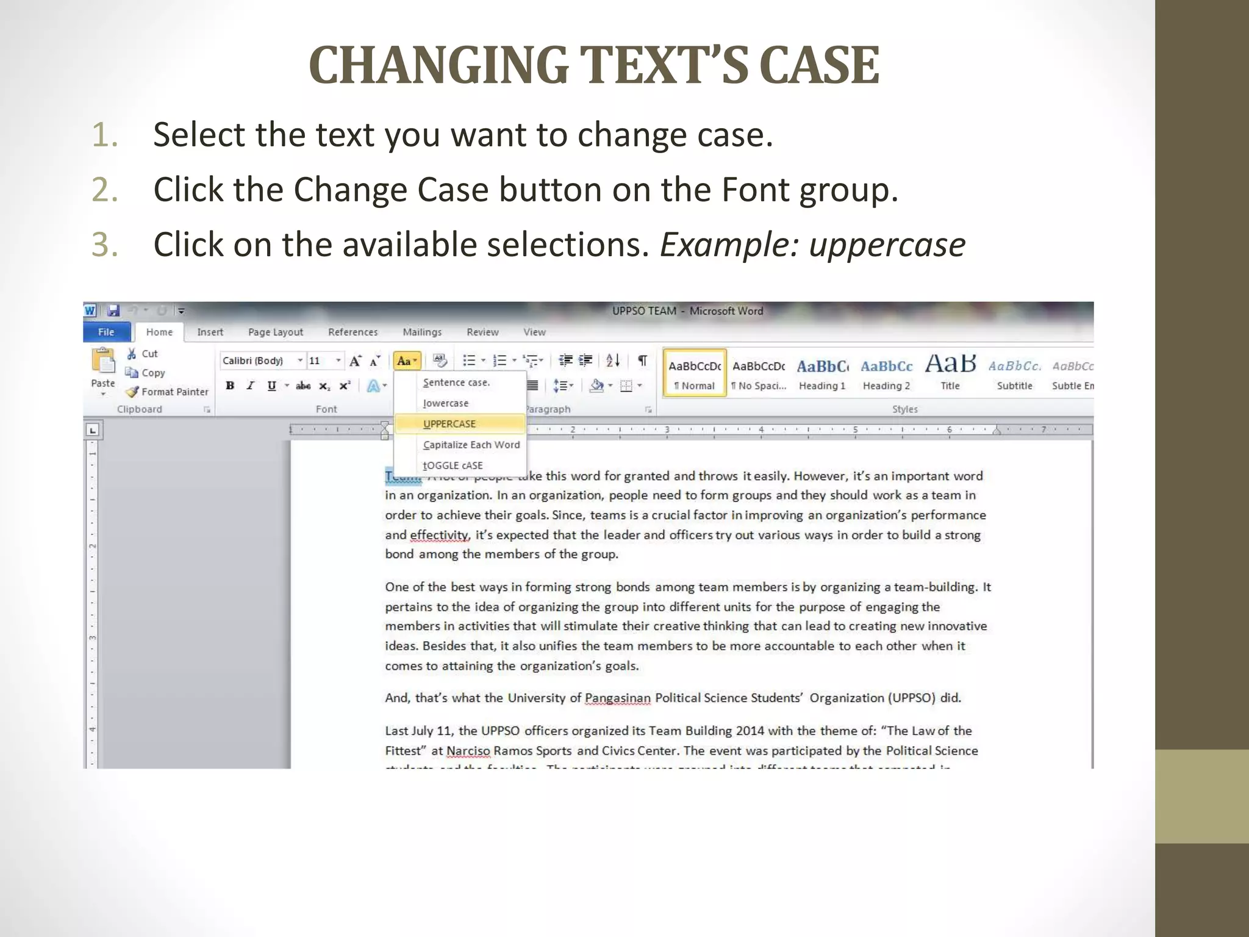
Task: Click the Paste clipboard icon
Action: tap(103, 360)
